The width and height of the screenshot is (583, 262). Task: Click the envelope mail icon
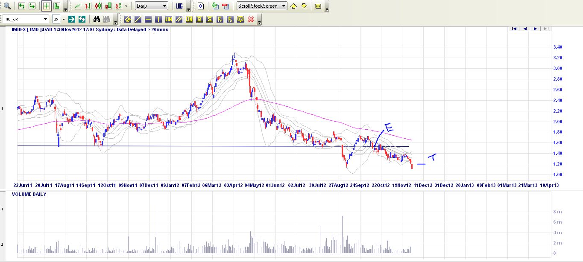coord(318,6)
